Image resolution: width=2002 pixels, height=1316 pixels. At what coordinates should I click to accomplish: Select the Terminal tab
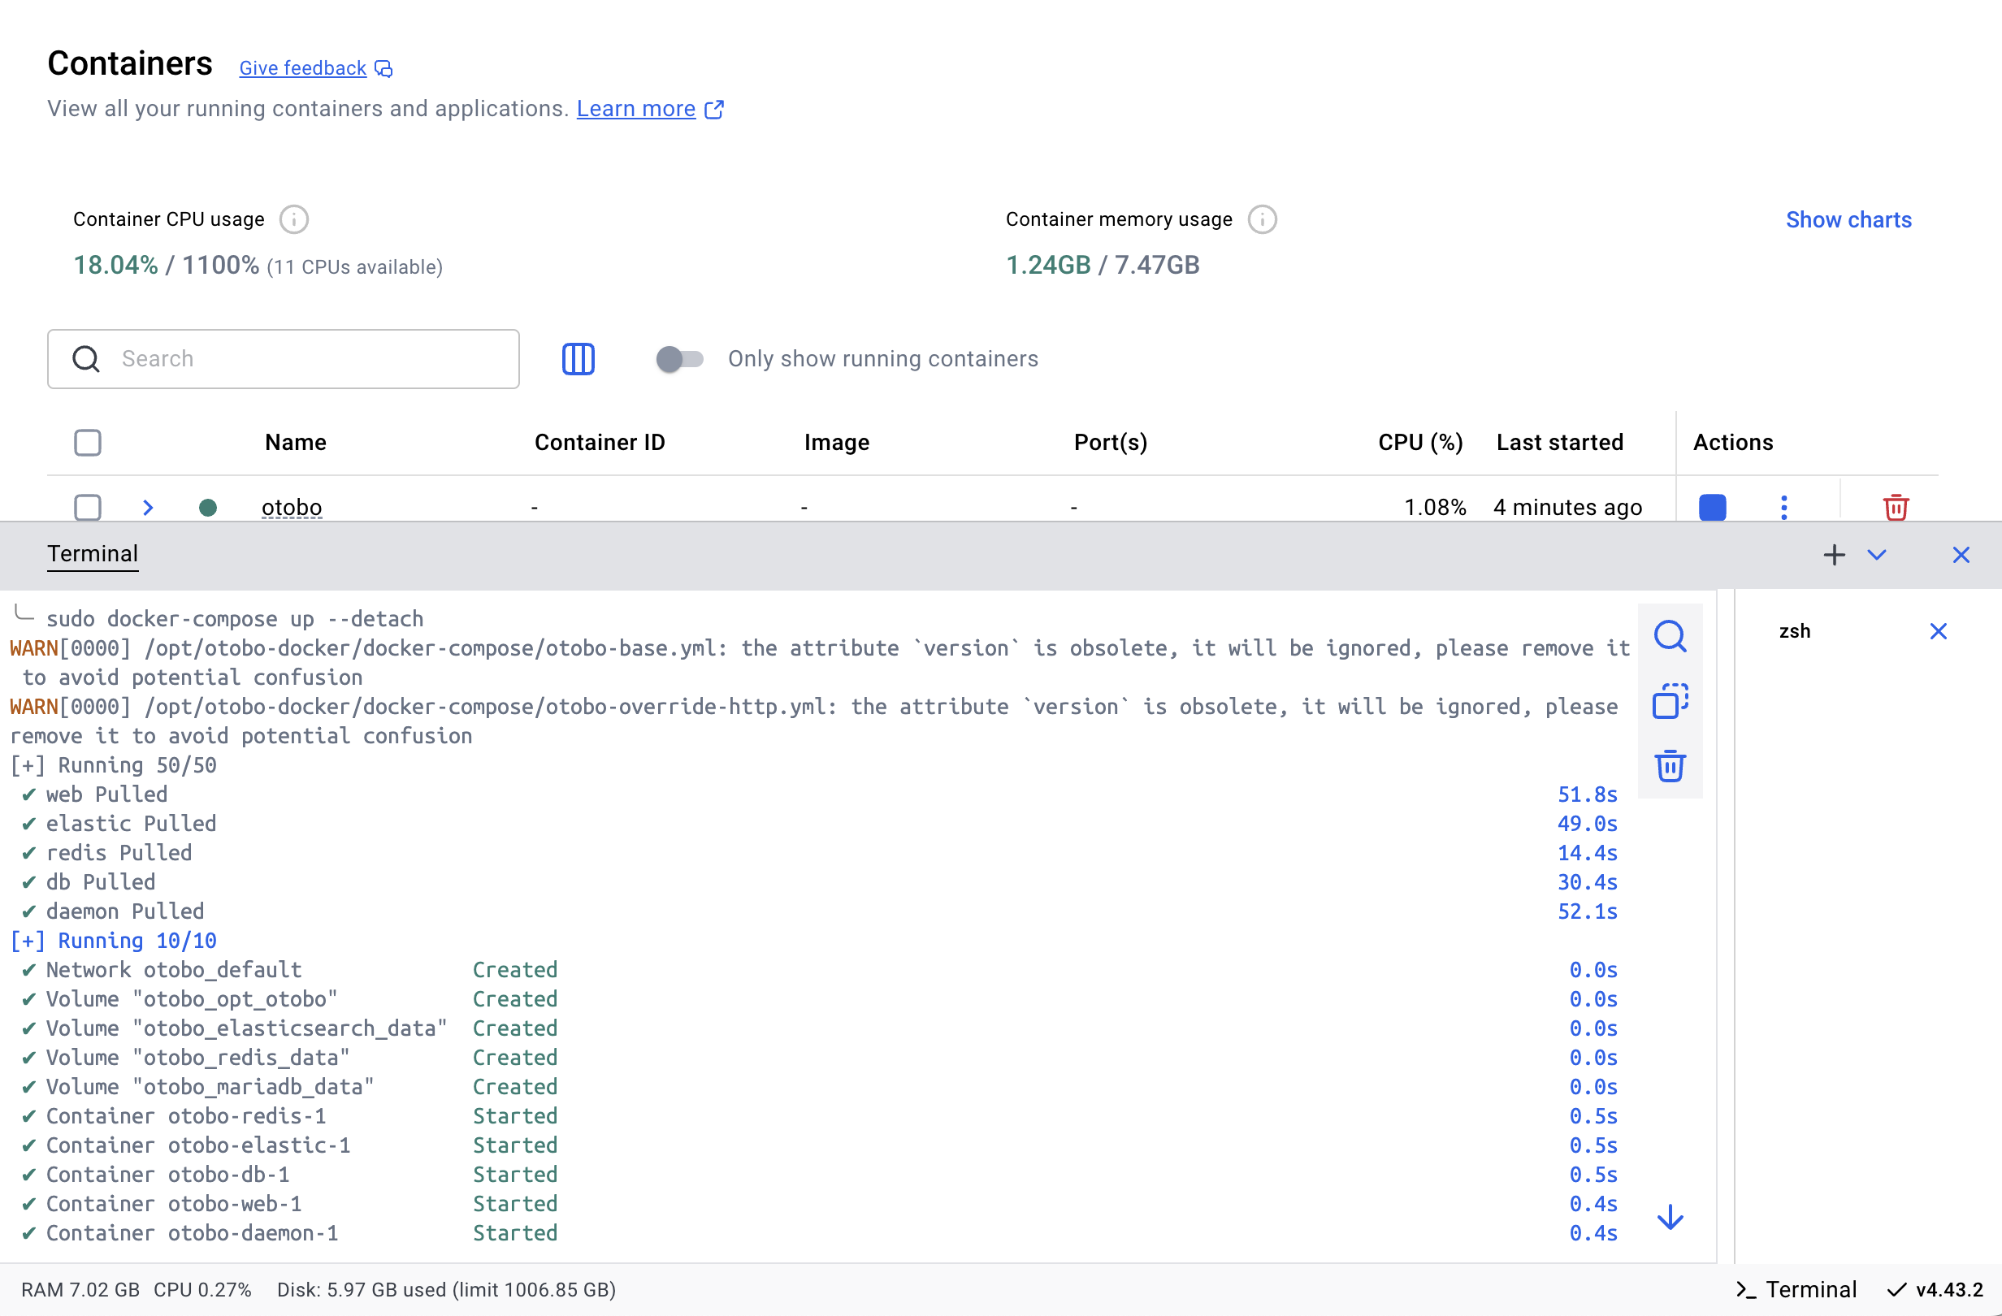click(x=93, y=554)
